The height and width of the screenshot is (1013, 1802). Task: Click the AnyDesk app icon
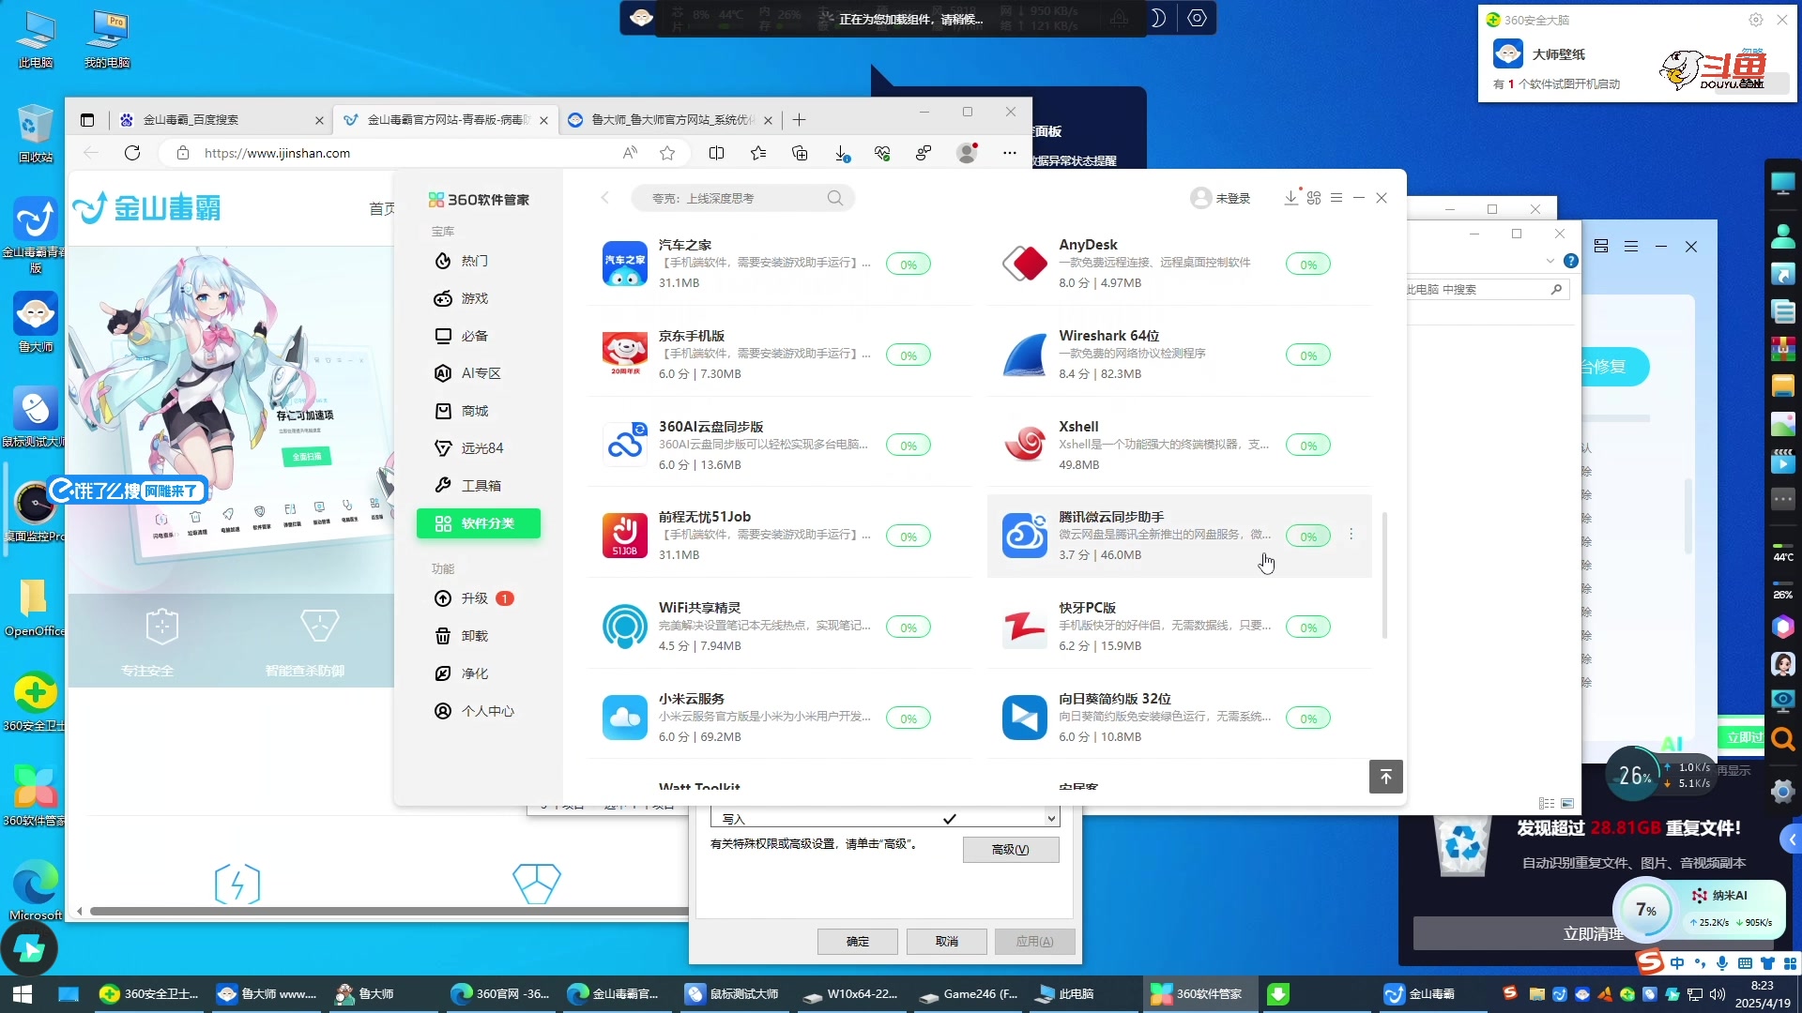click(x=1025, y=264)
